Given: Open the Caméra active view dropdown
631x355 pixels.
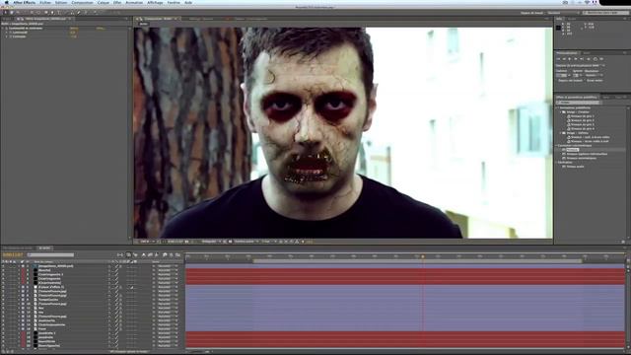Looking at the screenshot, I should click(x=246, y=242).
